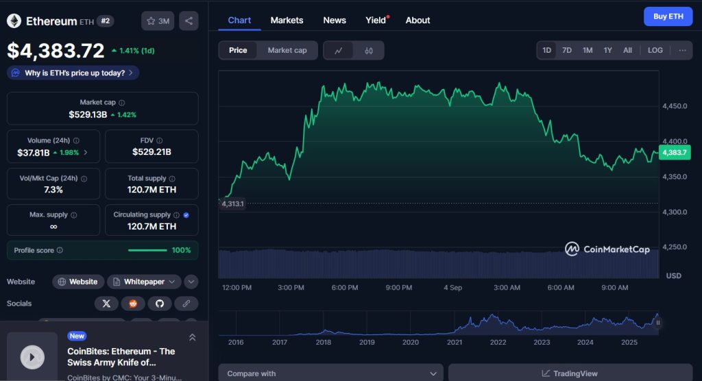Switch to line chart view icon
The width and height of the screenshot is (702, 381).
tap(339, 50)
